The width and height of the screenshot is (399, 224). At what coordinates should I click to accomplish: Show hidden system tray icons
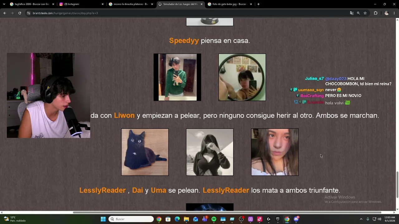pyautogui.click(x=361, y=219)
